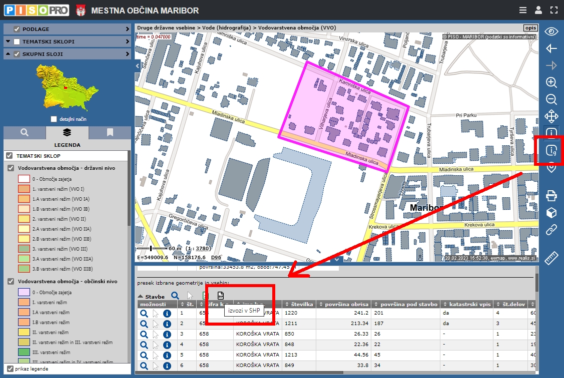Click the 0 - Območje zajetja color swatch
The height and width of the screenshot is (378, 564).
24,179
